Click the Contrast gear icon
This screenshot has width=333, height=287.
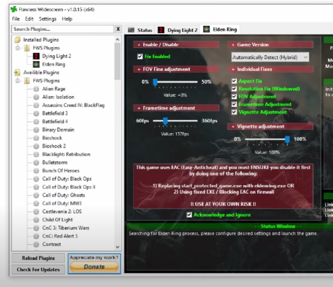36,244
